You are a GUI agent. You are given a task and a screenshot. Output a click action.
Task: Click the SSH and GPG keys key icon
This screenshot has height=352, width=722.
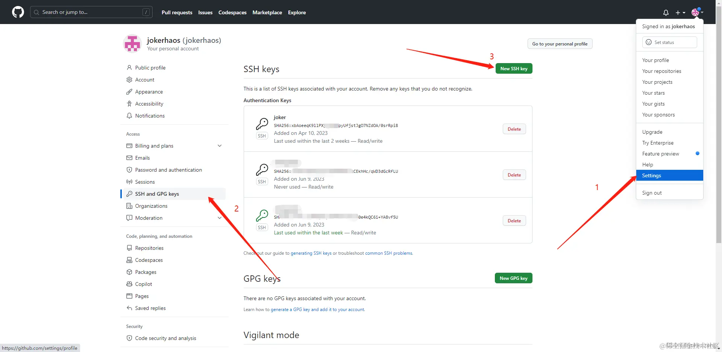point(129,194)
